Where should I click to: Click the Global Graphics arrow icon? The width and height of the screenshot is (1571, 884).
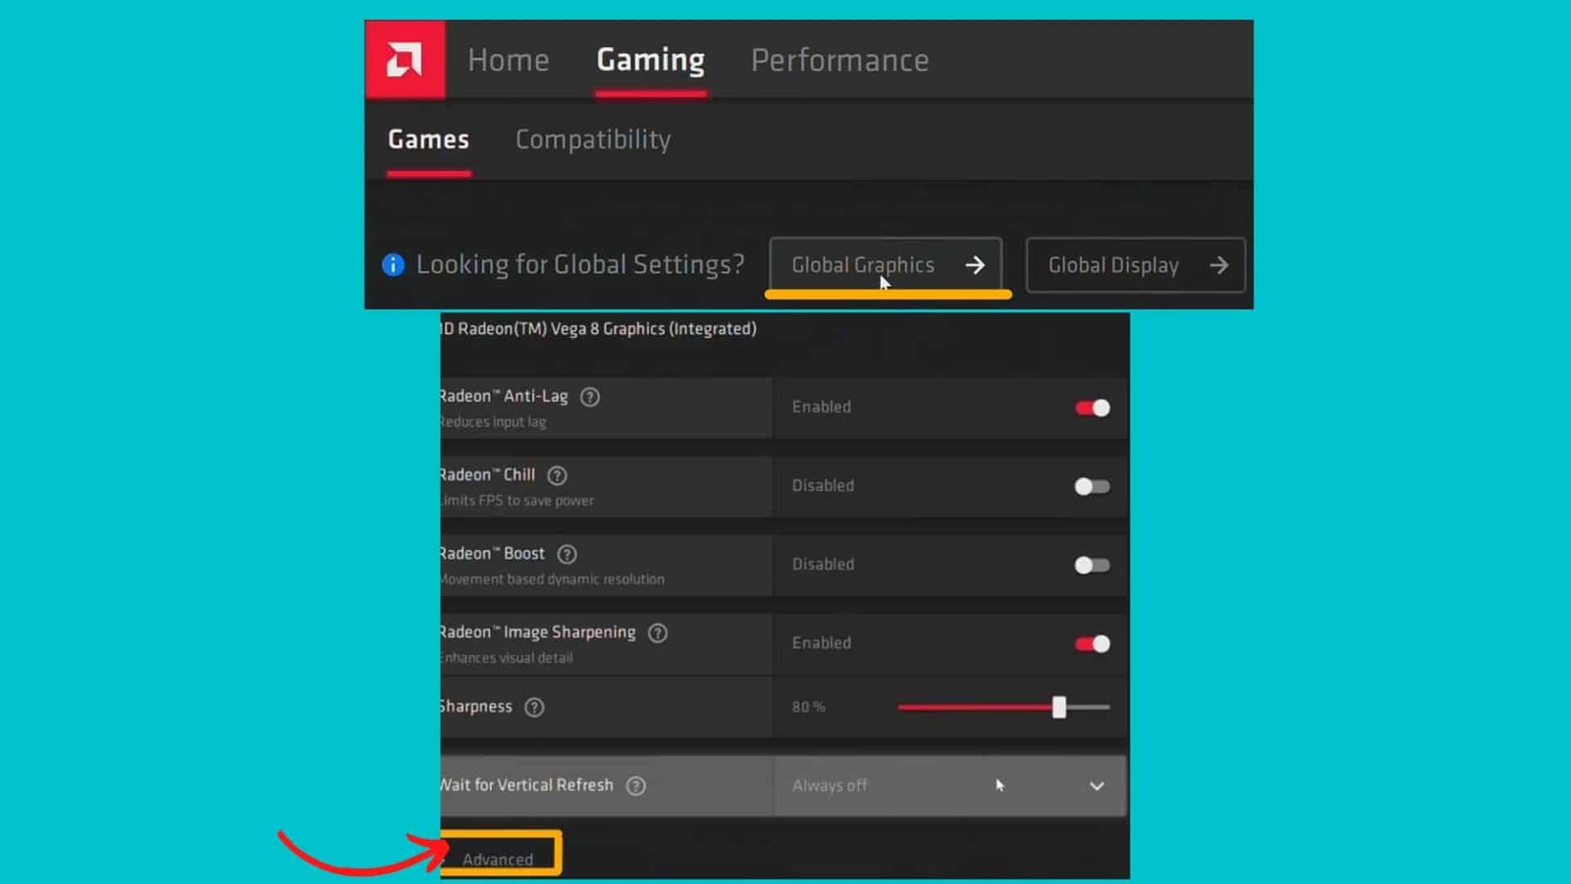click(975, 265)
